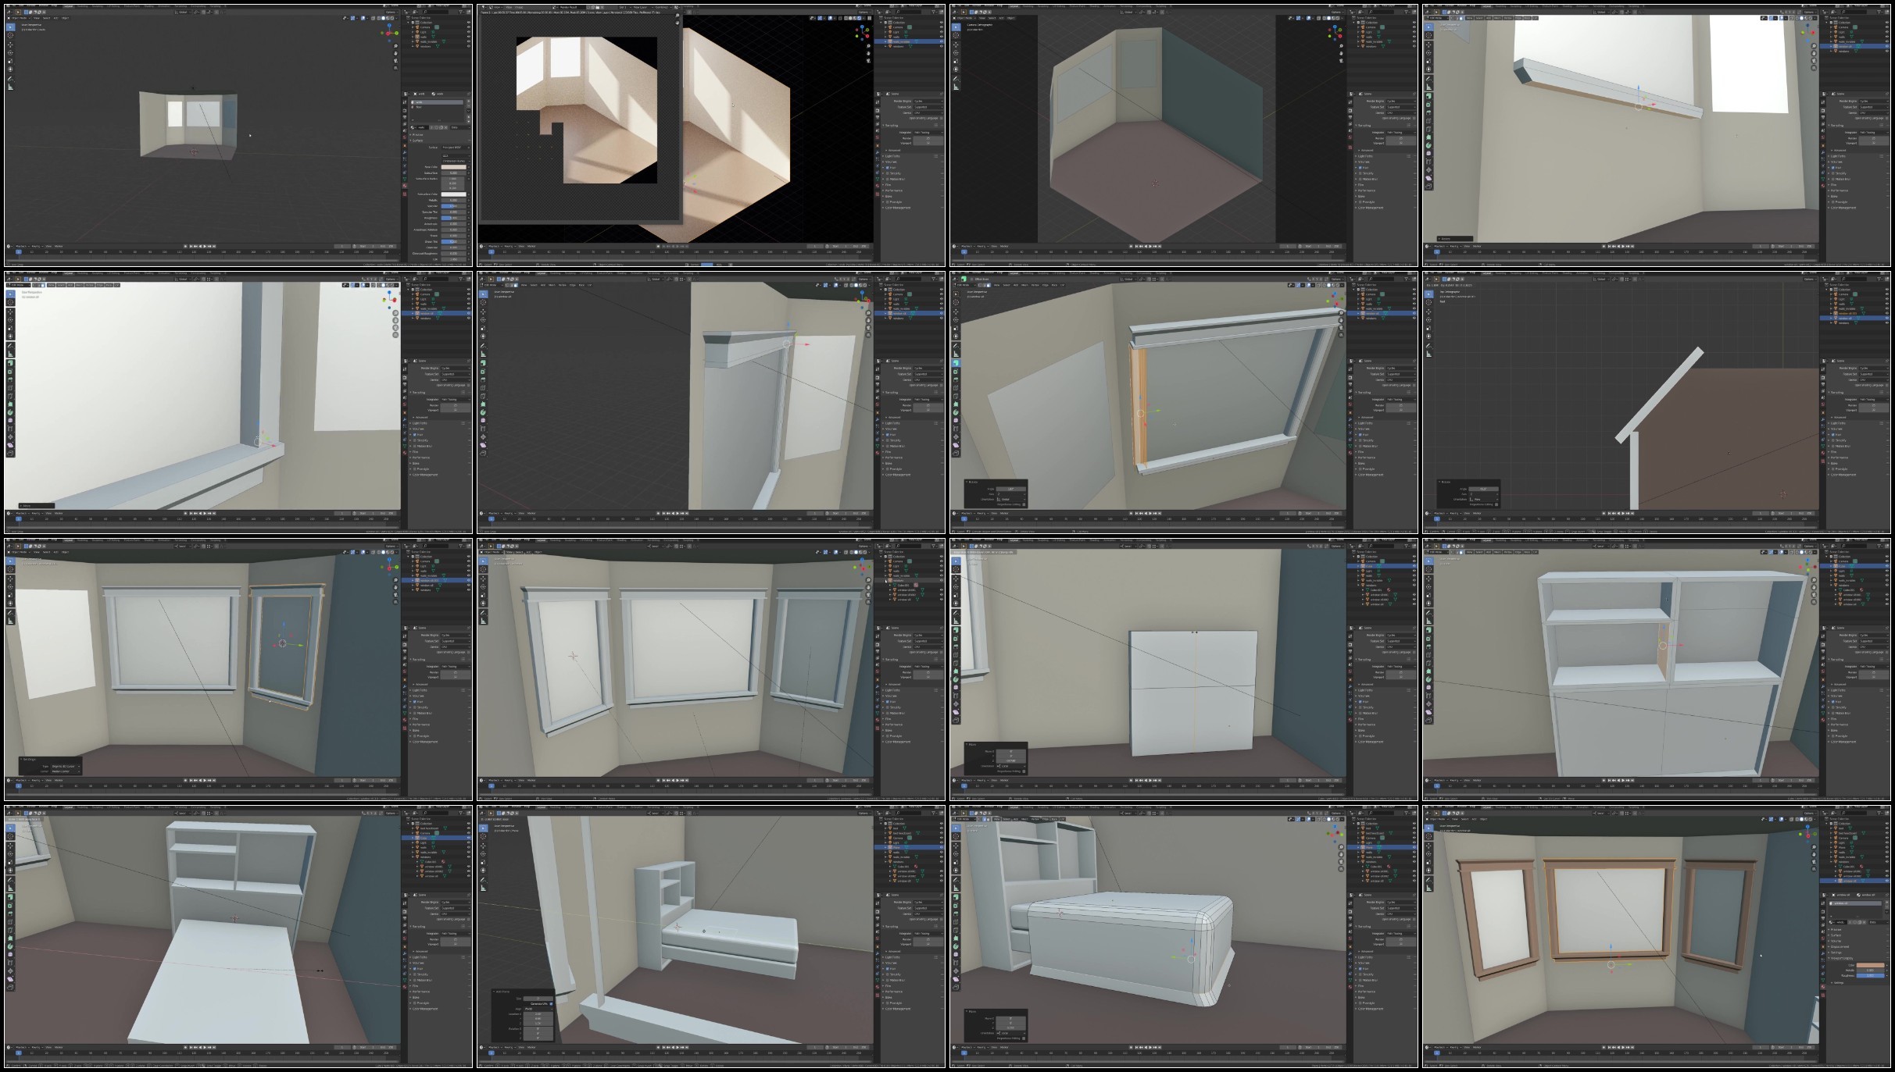
Task: Select Shear tool in orange-edge window frame
Action: 956,445
